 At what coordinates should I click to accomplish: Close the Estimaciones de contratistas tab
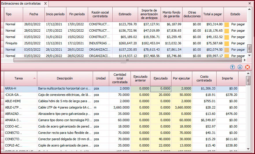(x=46, y=3)
